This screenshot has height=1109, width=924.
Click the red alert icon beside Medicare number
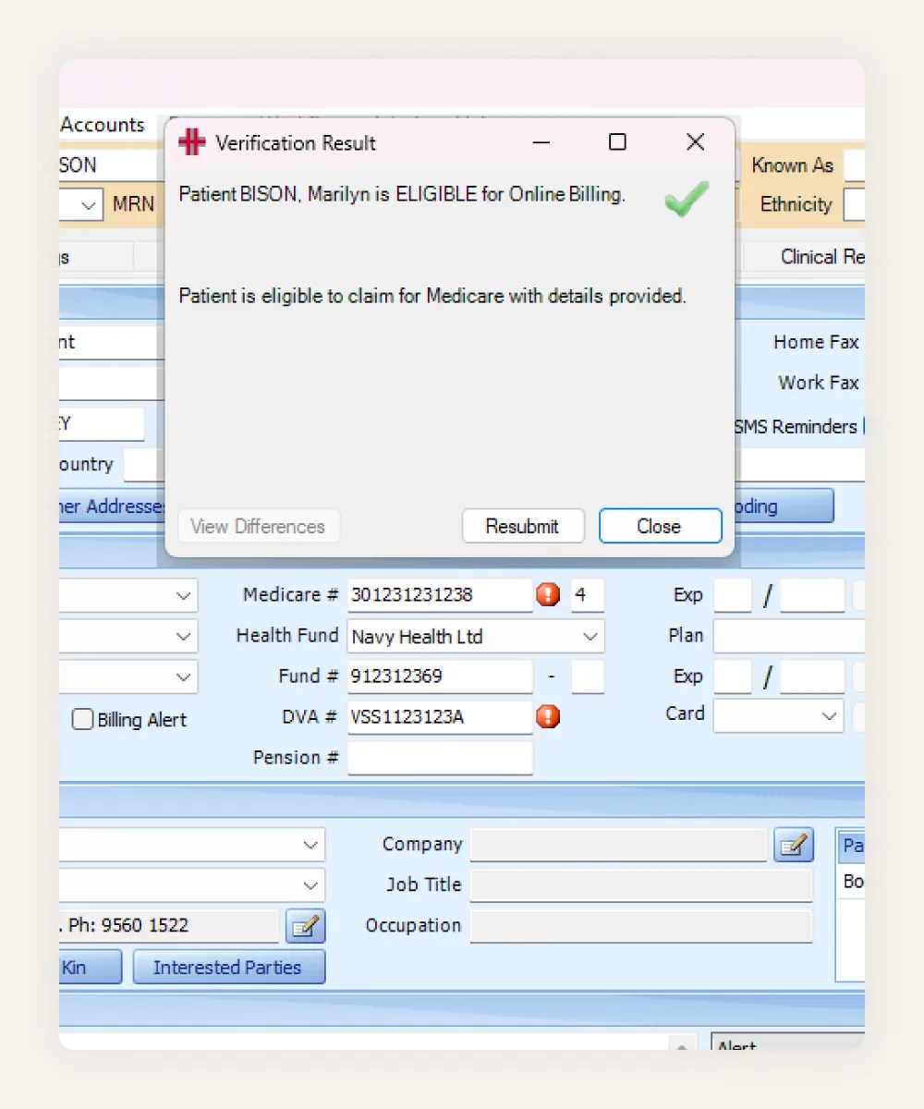pyautogui.click(x=548, y=595)
